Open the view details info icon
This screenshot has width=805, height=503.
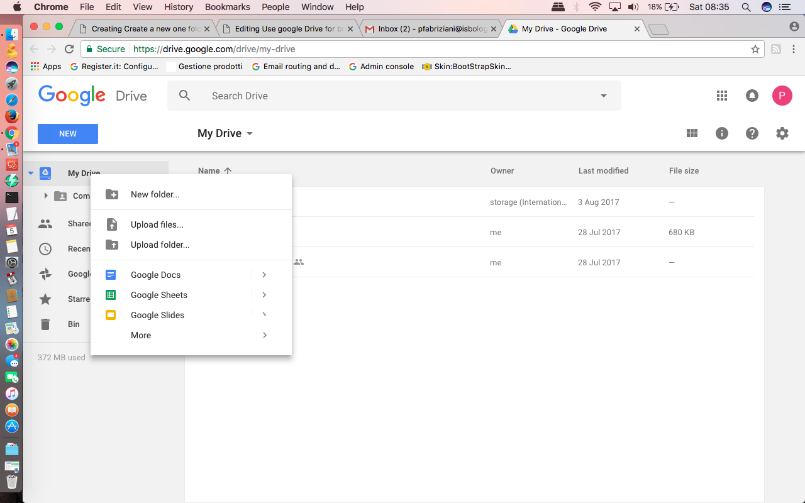pyautogui.click(x=722, y=133)
